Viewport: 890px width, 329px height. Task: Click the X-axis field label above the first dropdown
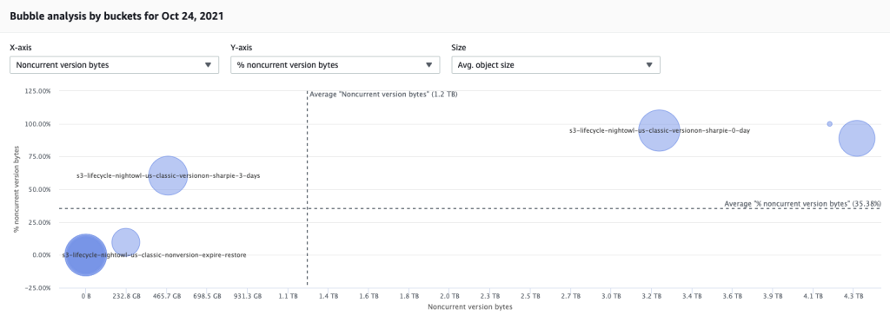pyautogui.click(x=21, y=49)
